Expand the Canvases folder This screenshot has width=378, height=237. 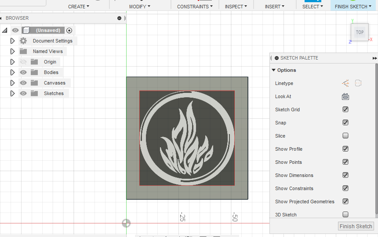coord(13,83)
